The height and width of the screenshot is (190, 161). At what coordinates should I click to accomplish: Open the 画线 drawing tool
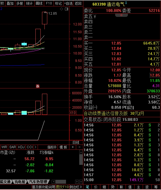click(x=39, y=3)
